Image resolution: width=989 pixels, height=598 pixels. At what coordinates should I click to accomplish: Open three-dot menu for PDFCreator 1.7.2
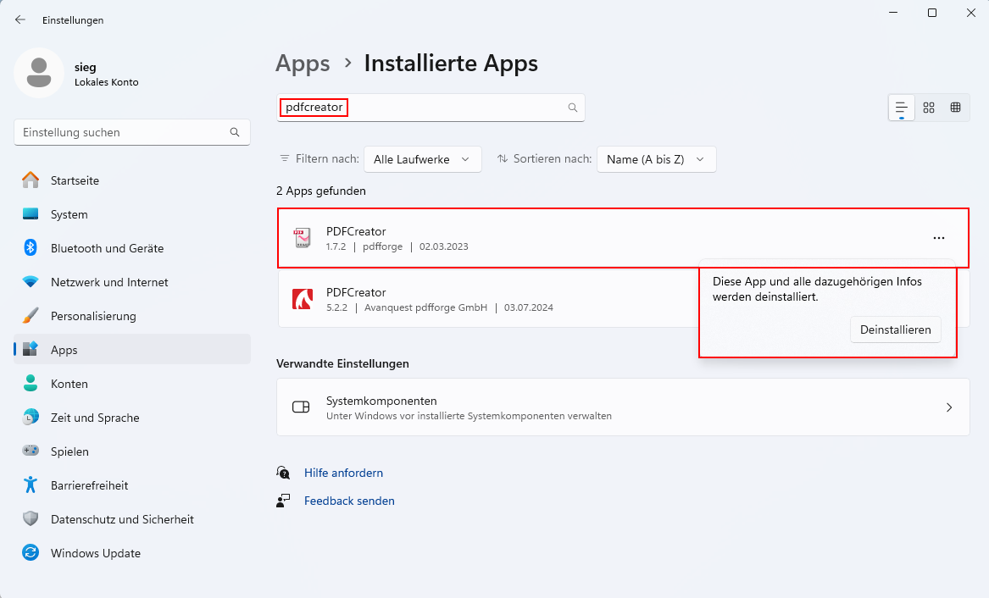(938, 238)
